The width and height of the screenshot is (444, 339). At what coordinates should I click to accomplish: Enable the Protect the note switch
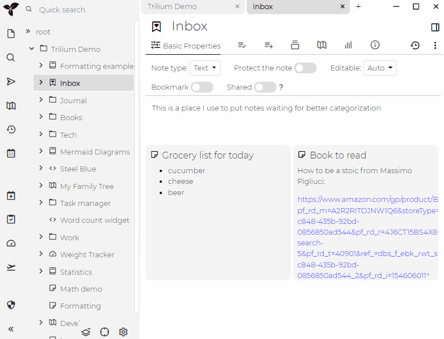tap(305, 68)
